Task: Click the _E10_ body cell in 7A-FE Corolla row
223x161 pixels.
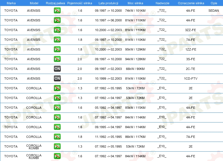Action: (x=162, y=136)
